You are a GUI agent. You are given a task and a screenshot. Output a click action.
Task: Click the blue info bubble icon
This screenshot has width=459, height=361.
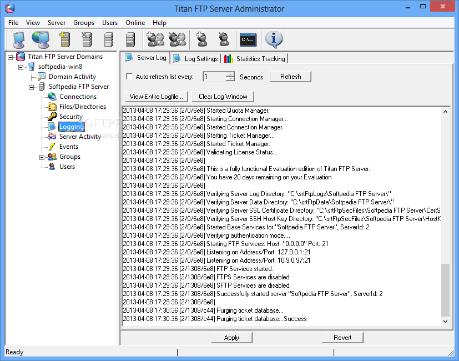pos(274,39)
